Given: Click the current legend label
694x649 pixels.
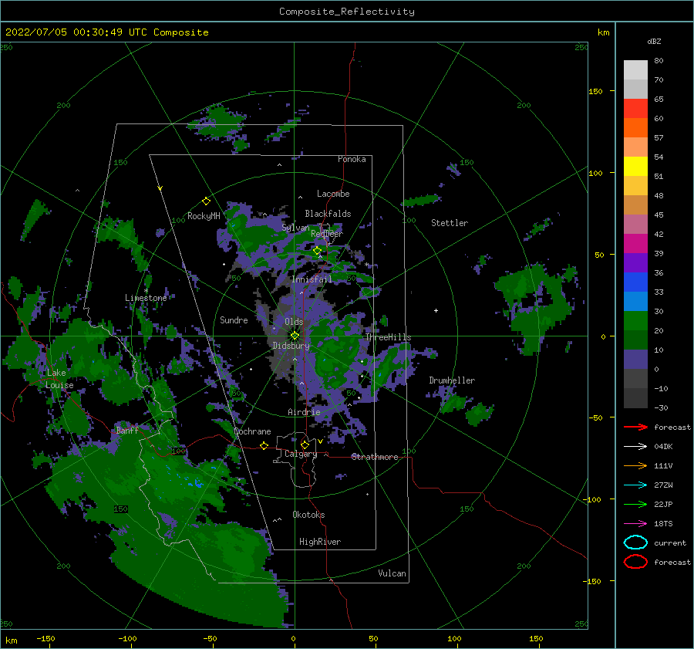Looking at the screenshot, I should 670,543.
